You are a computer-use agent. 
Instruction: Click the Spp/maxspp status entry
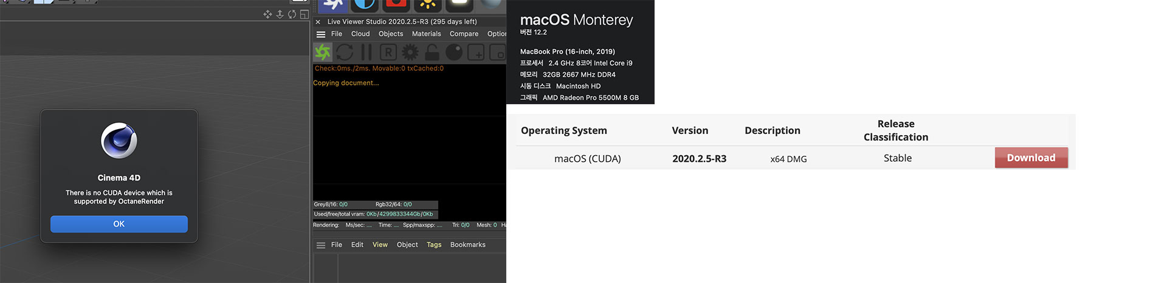[x=422, y=225]
